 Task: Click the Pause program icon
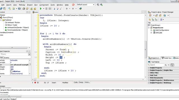46,9
